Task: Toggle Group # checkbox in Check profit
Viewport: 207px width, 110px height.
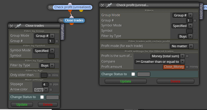Action: pyautogui.click(x=195, y=21)
